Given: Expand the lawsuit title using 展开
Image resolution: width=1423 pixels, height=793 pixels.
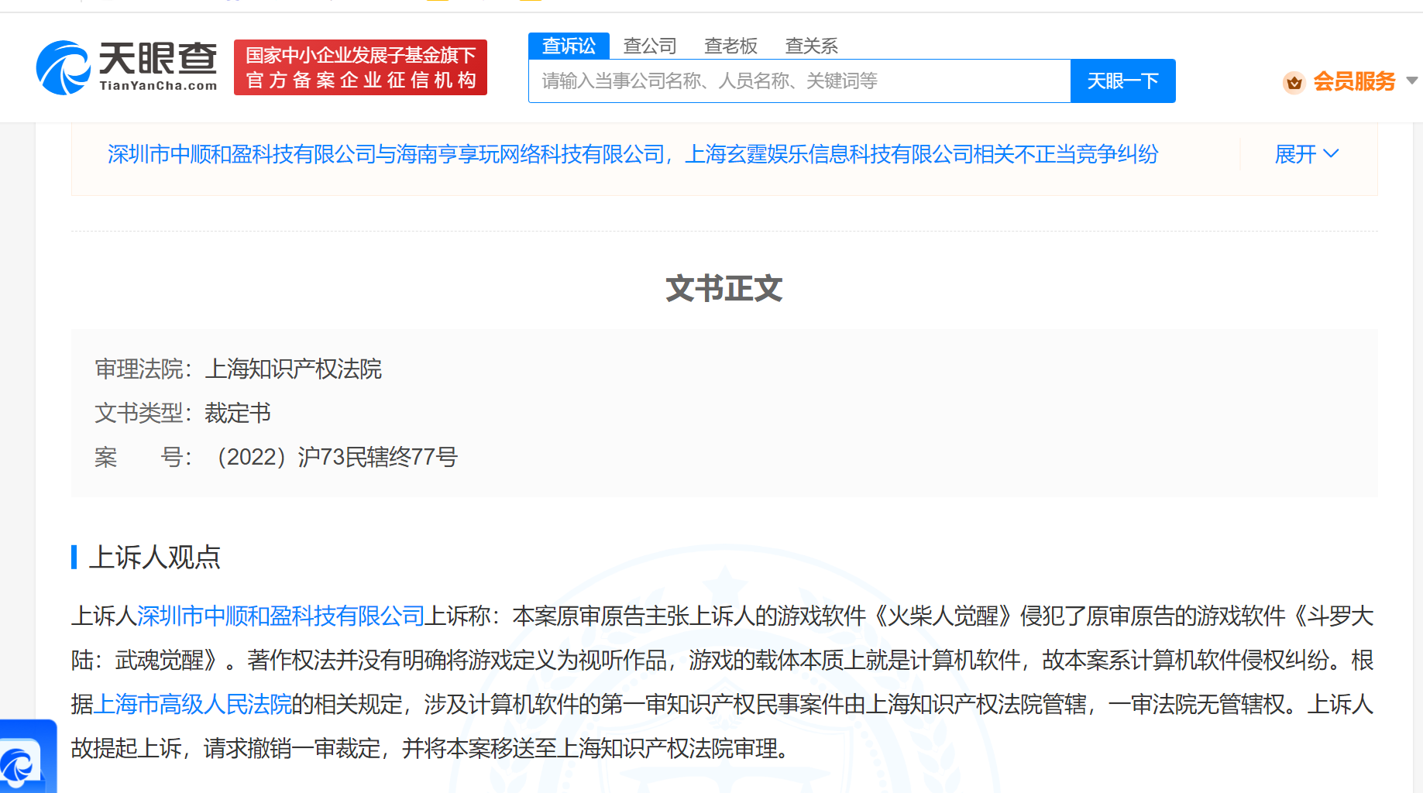Looking at the screenshot, I should tap(1294, 154).
